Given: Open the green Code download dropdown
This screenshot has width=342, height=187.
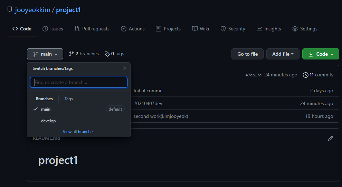Looking at the screenshot, I should click(321, 54).
